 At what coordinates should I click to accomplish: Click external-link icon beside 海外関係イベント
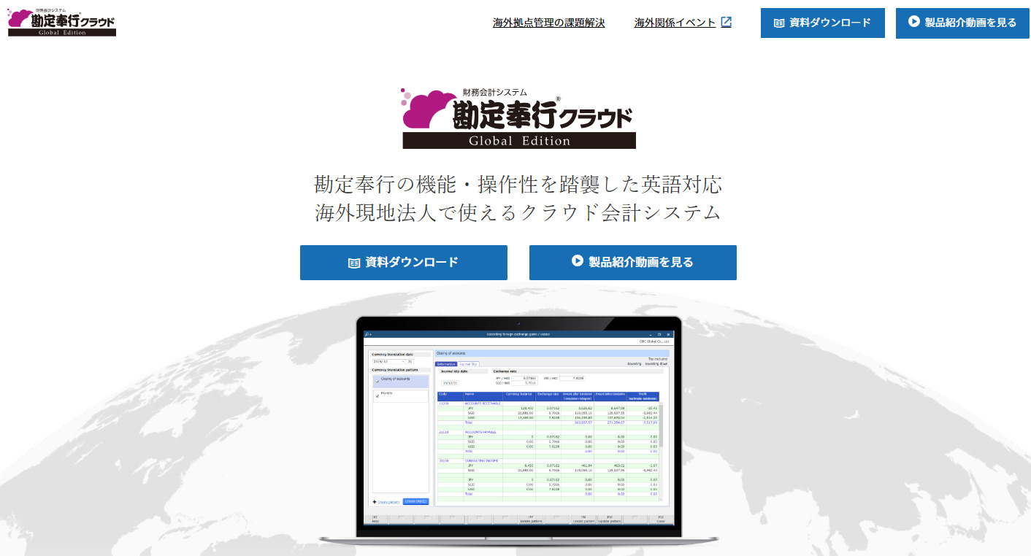[x=726, y=22]
